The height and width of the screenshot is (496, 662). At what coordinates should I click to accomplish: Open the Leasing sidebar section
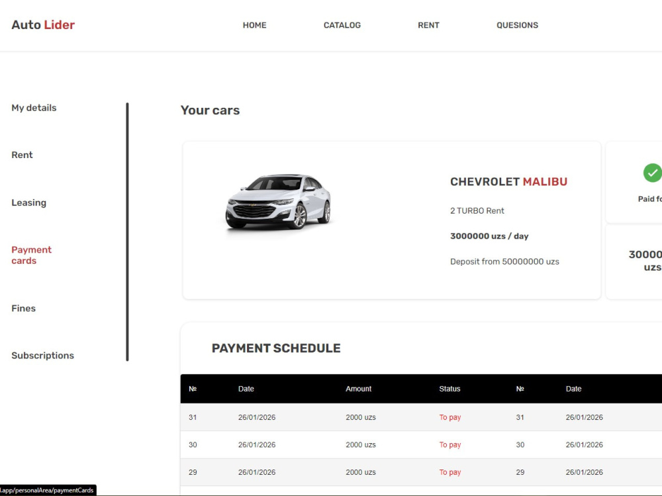click(28, 203)
